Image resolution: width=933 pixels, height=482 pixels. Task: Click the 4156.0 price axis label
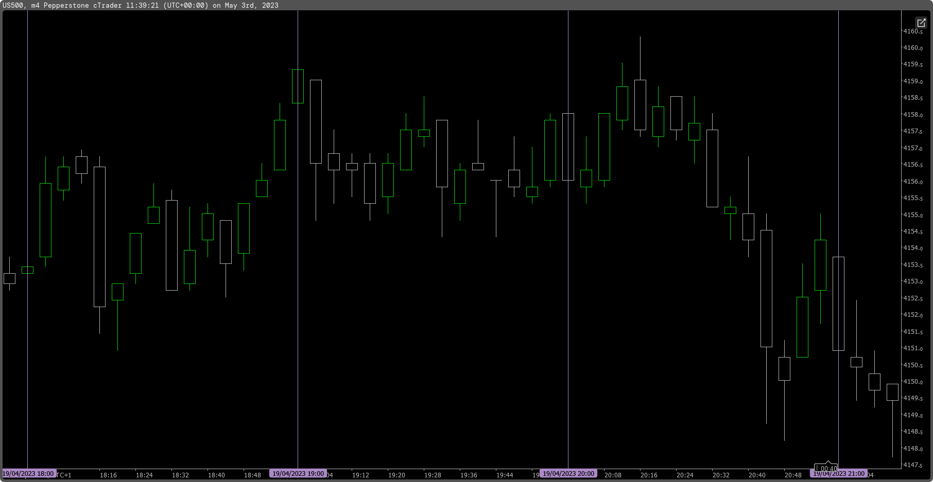914,182
